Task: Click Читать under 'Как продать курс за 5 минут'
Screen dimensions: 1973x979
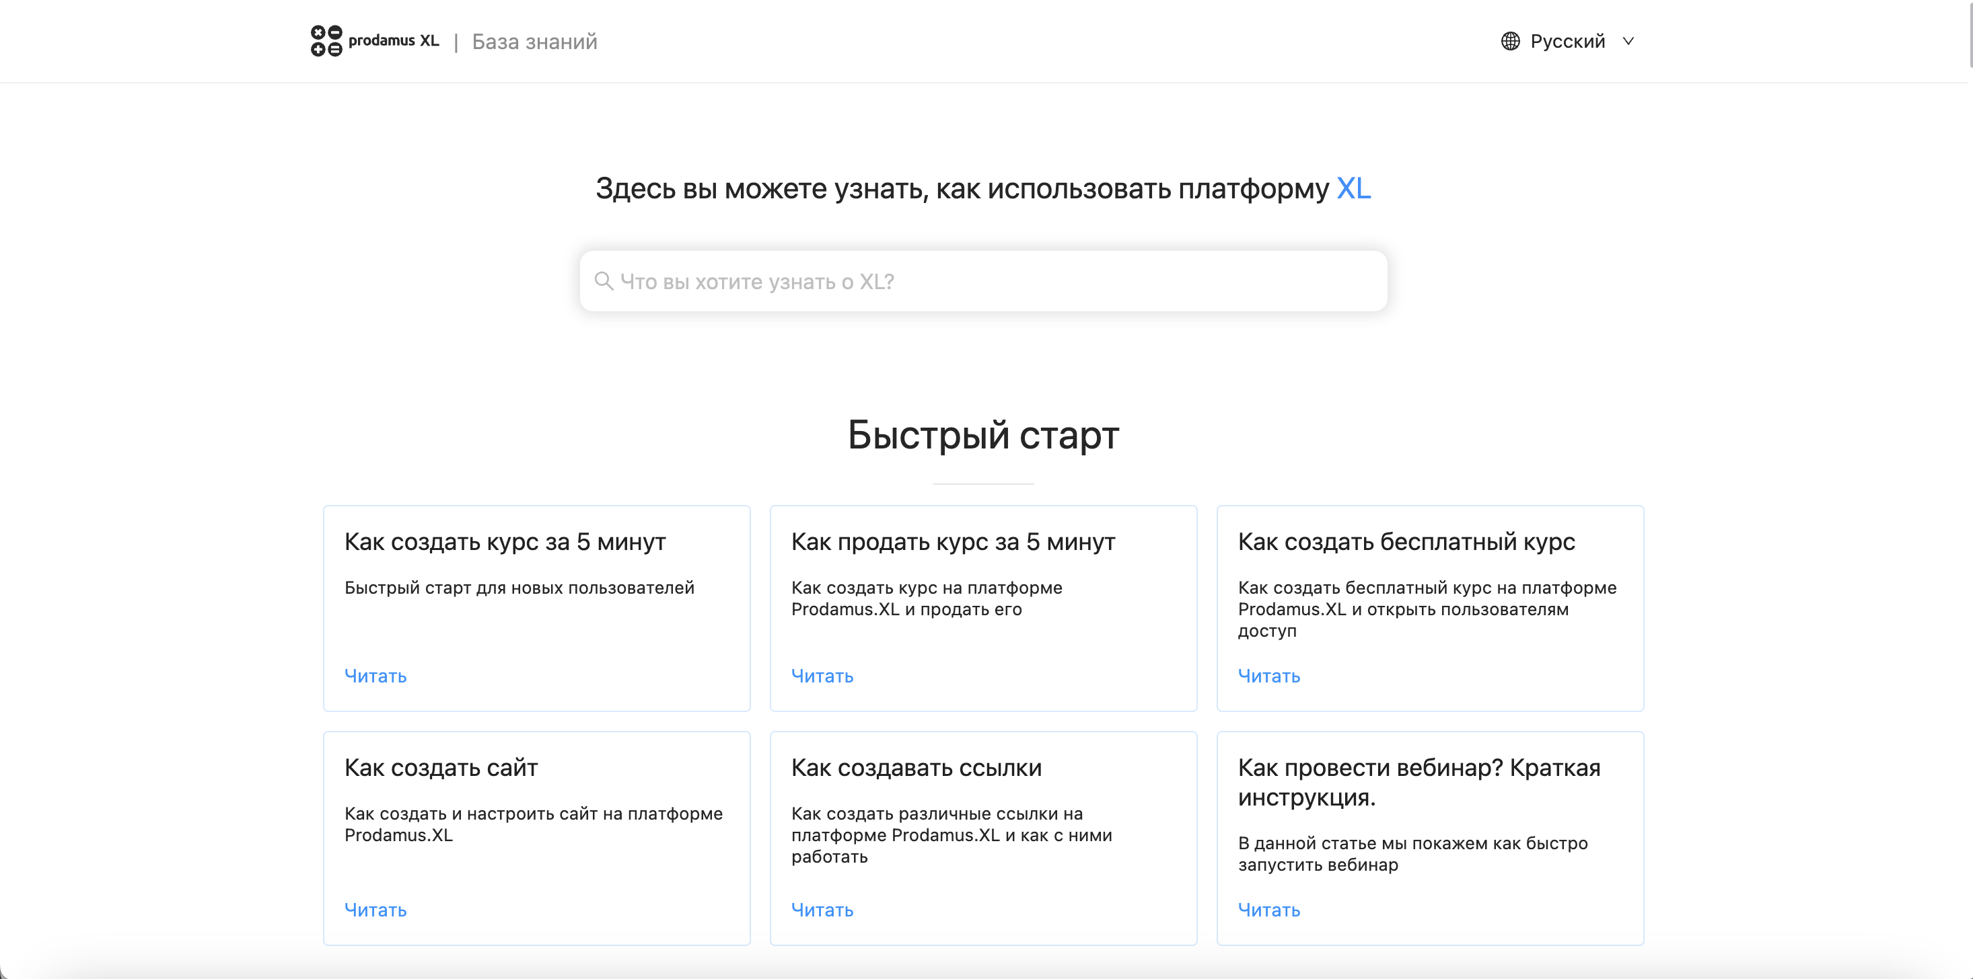Action: click(822, 676)
